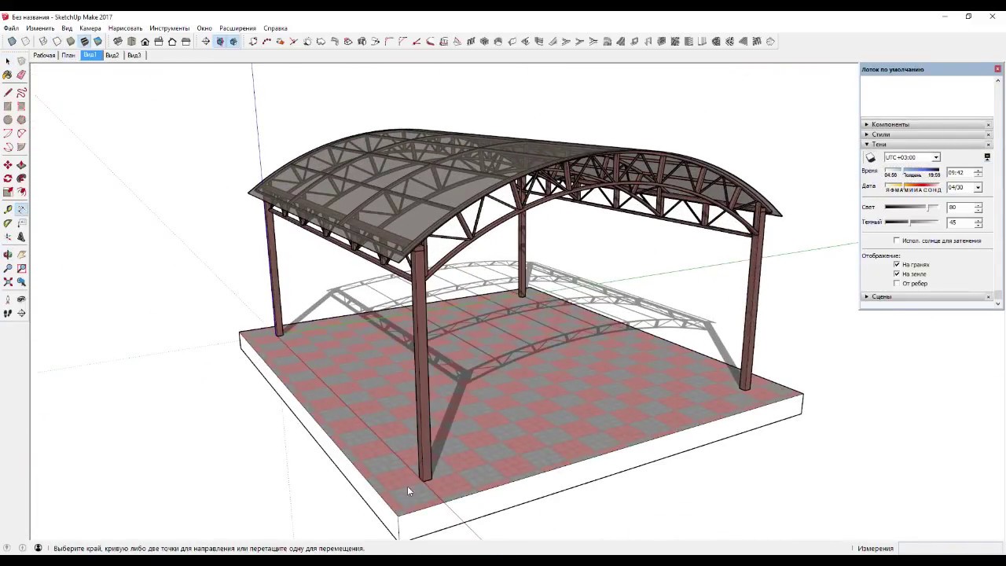Image resolution: width=1006 pixels, height=566 pixels.
Task: Uncheck 'На земле' display option
Action: [897, 274]
